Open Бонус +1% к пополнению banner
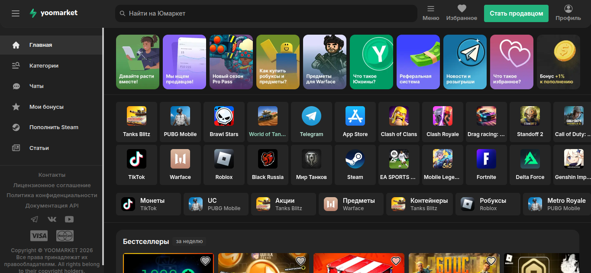This screenshot has width=591, height=273. (x=559, y=62)
